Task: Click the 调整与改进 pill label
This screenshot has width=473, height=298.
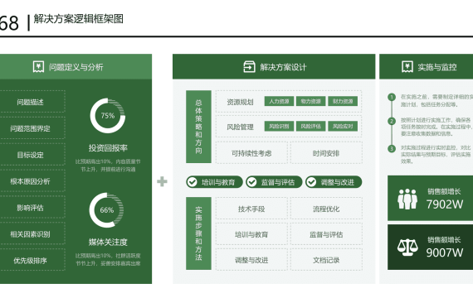Action: point(337,182)
